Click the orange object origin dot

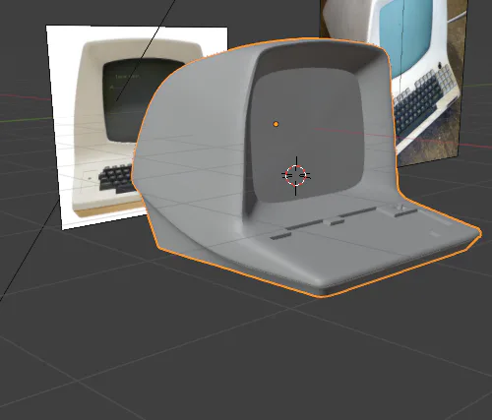[276, 124]
